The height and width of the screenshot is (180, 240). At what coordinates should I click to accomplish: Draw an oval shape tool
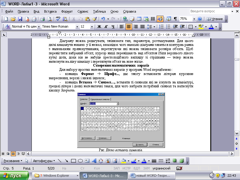pyautogui.click(x=80, y=161)
